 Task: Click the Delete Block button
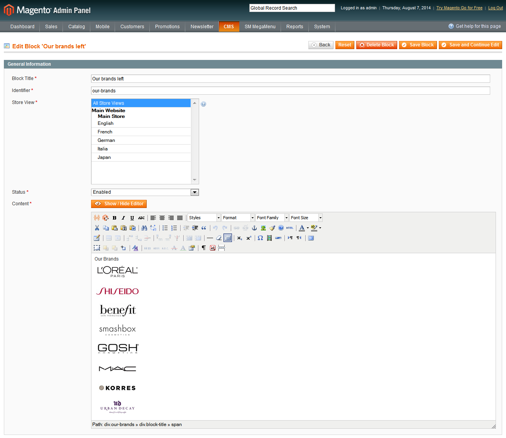pyautogui.click(x=376, y=45)
